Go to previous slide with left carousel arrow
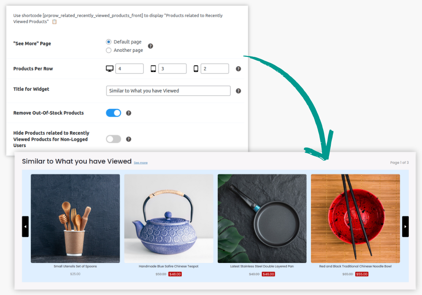The width and height of the screenshot is (422, 295). pos(25,226)
